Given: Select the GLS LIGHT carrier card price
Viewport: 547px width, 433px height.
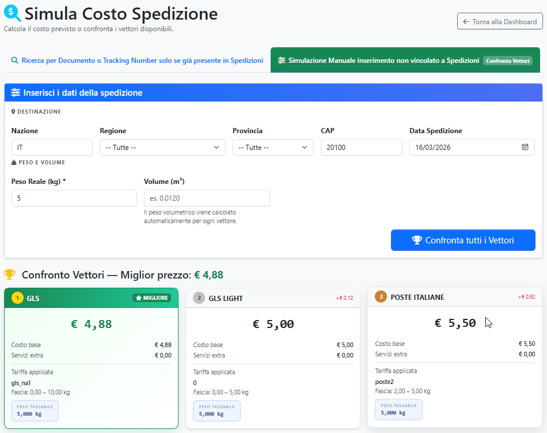Looking at the screenshot, I should pyautogui.click(x=273, y=324).
